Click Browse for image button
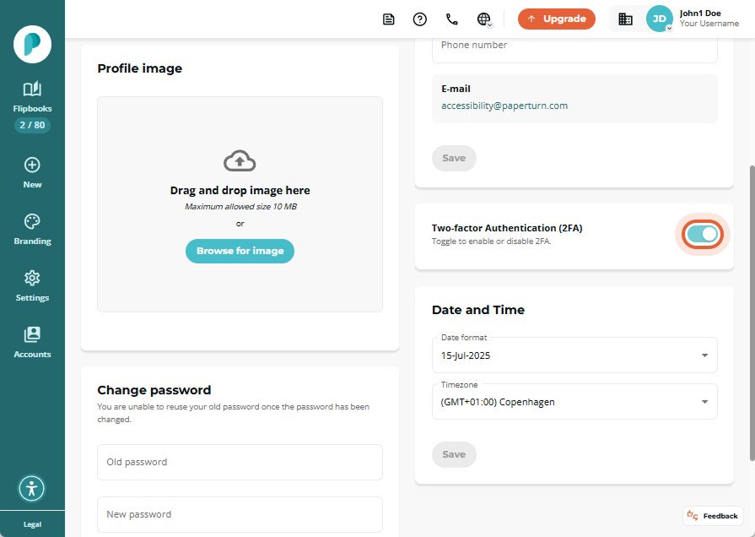755x537 pixels. pyautogui.click(x=240, y=251)
